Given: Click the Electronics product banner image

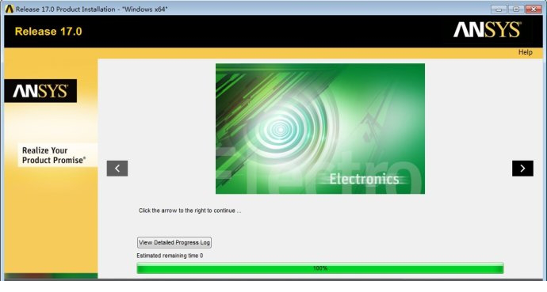Looking at the screenshot, I should click(320, 128).
